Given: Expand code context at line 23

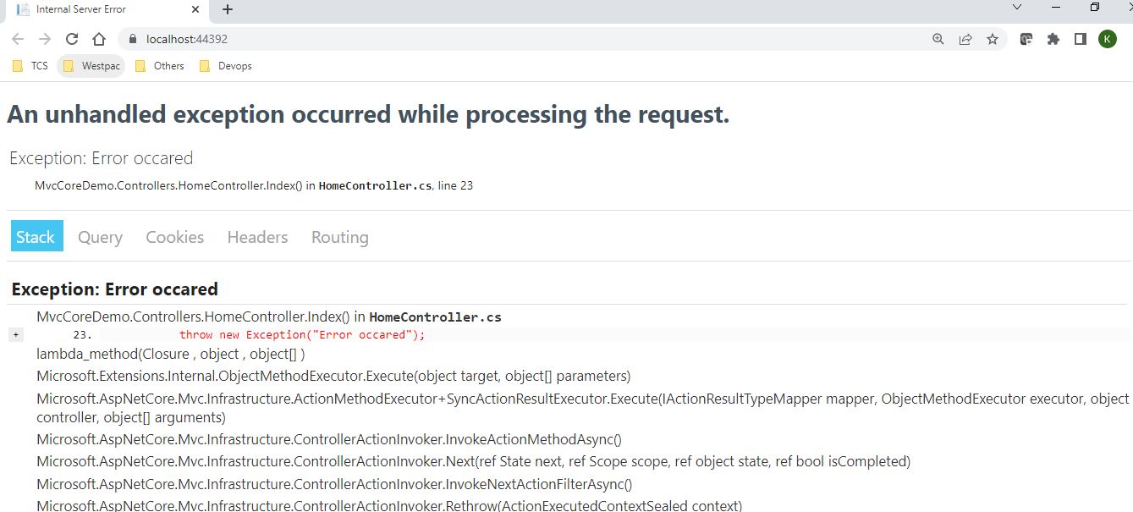Looking at the screenshot, I should coord(15,334).
